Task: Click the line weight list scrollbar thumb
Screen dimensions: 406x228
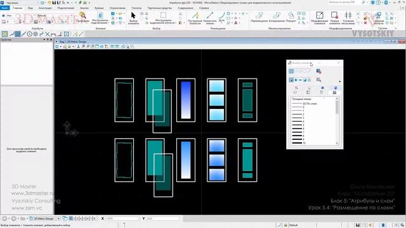Action: tap(337, 107)
